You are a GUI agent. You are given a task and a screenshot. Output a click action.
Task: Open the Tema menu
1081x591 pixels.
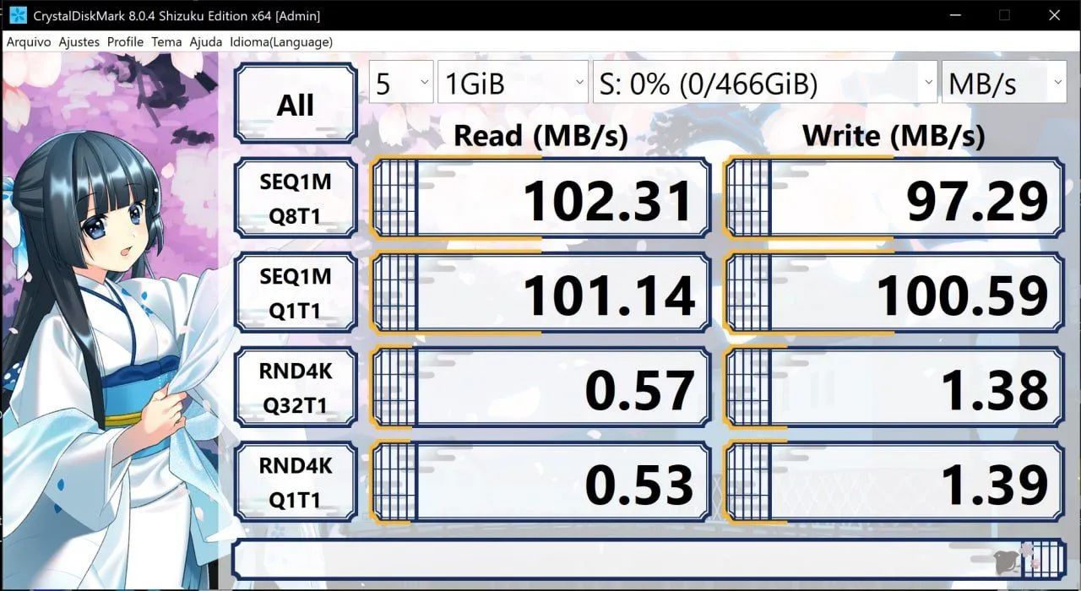pos(166,41)
